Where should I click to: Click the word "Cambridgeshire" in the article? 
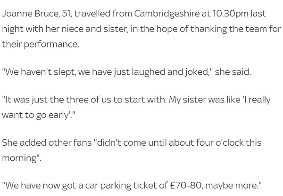[x=167, y=14]
